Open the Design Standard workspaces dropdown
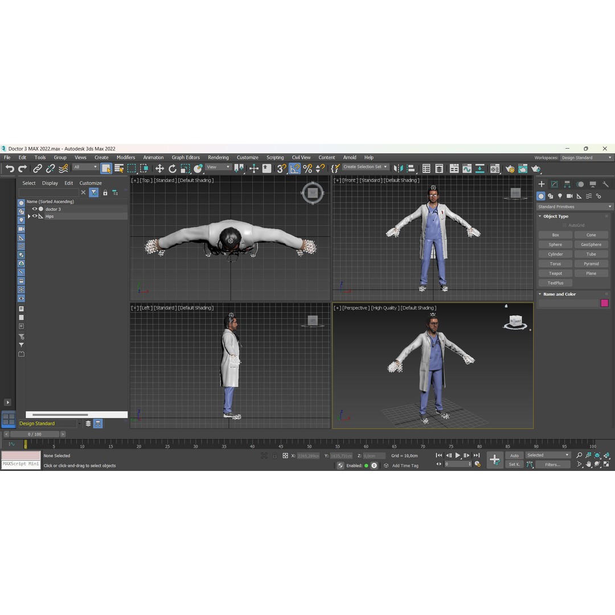 click(586, 158)
